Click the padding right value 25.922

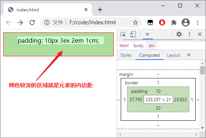[x=181, y=100]
